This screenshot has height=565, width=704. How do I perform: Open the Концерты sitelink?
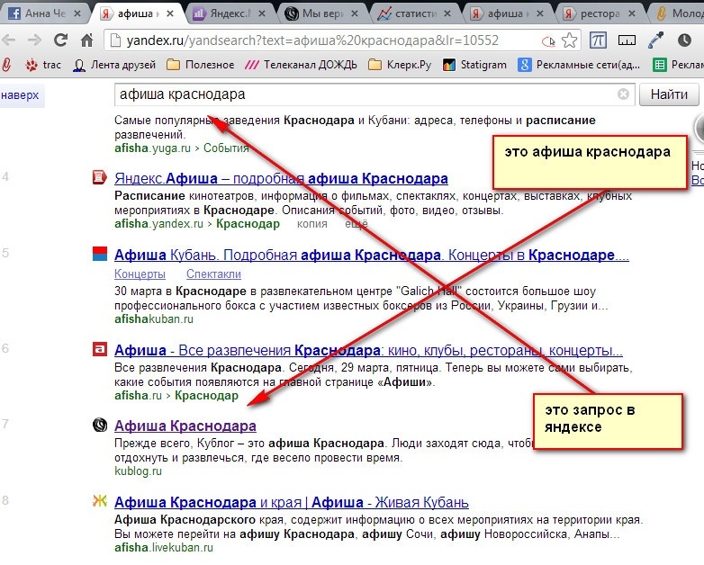point(140,274)
